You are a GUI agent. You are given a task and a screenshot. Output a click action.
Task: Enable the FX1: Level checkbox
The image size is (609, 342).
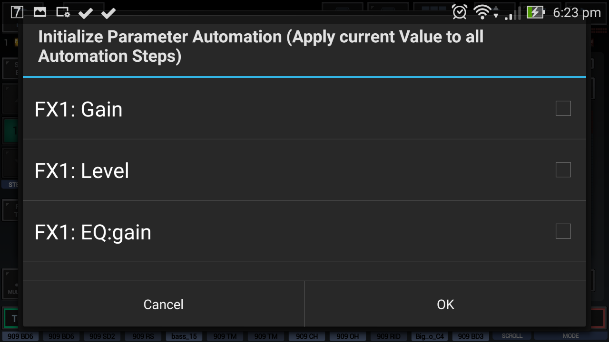pos(563,170)
